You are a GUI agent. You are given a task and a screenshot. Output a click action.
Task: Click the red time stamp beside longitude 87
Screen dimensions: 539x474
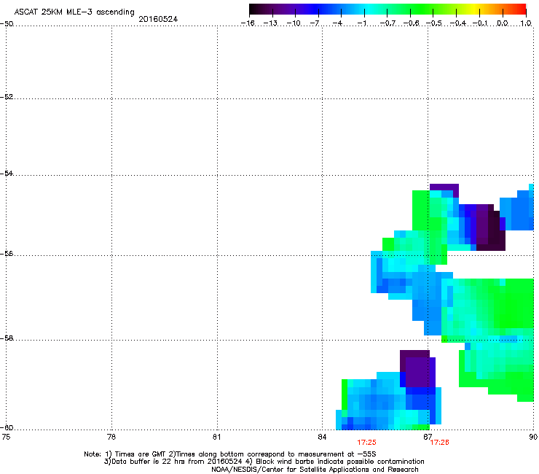pyautogui.click(x=439, y=443)
